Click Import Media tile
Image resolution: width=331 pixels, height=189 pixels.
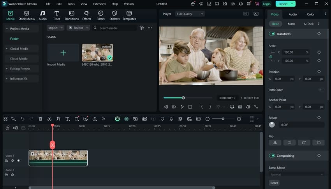[x=63, y=52]
